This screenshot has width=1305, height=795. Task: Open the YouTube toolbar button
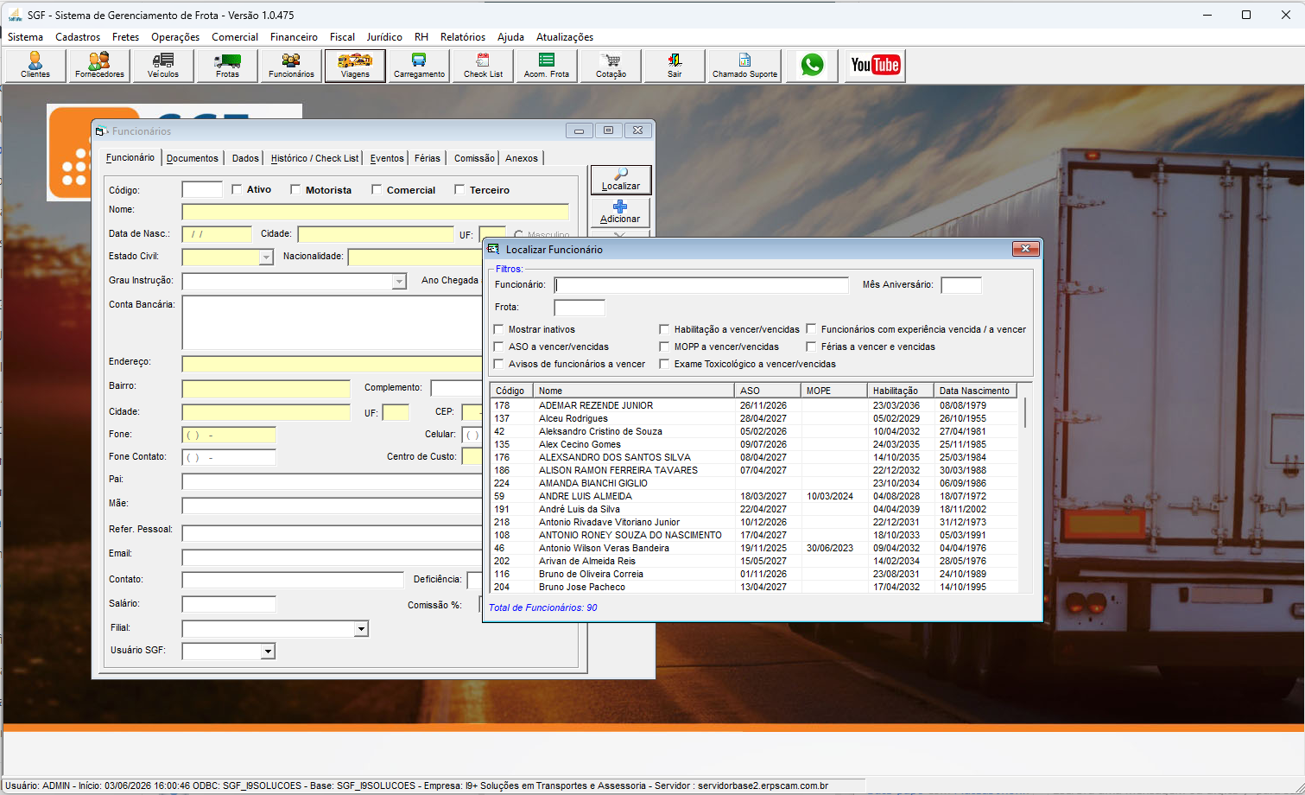click(875, 66)
